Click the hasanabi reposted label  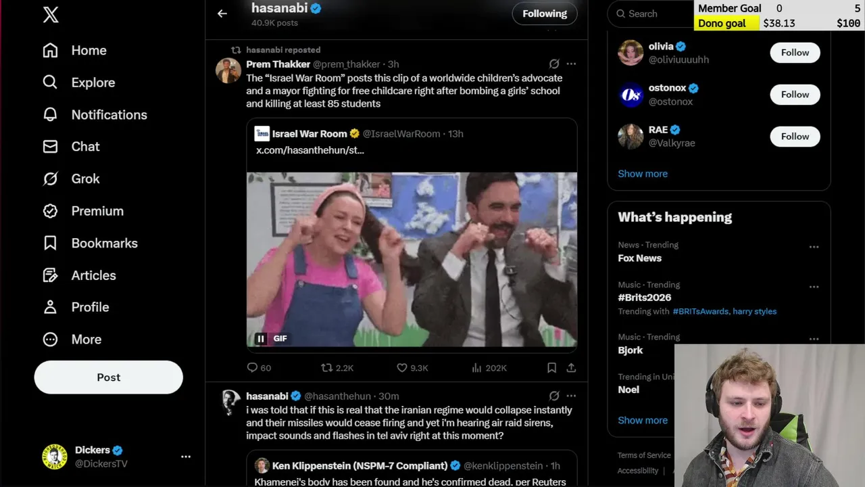(283, 50)
